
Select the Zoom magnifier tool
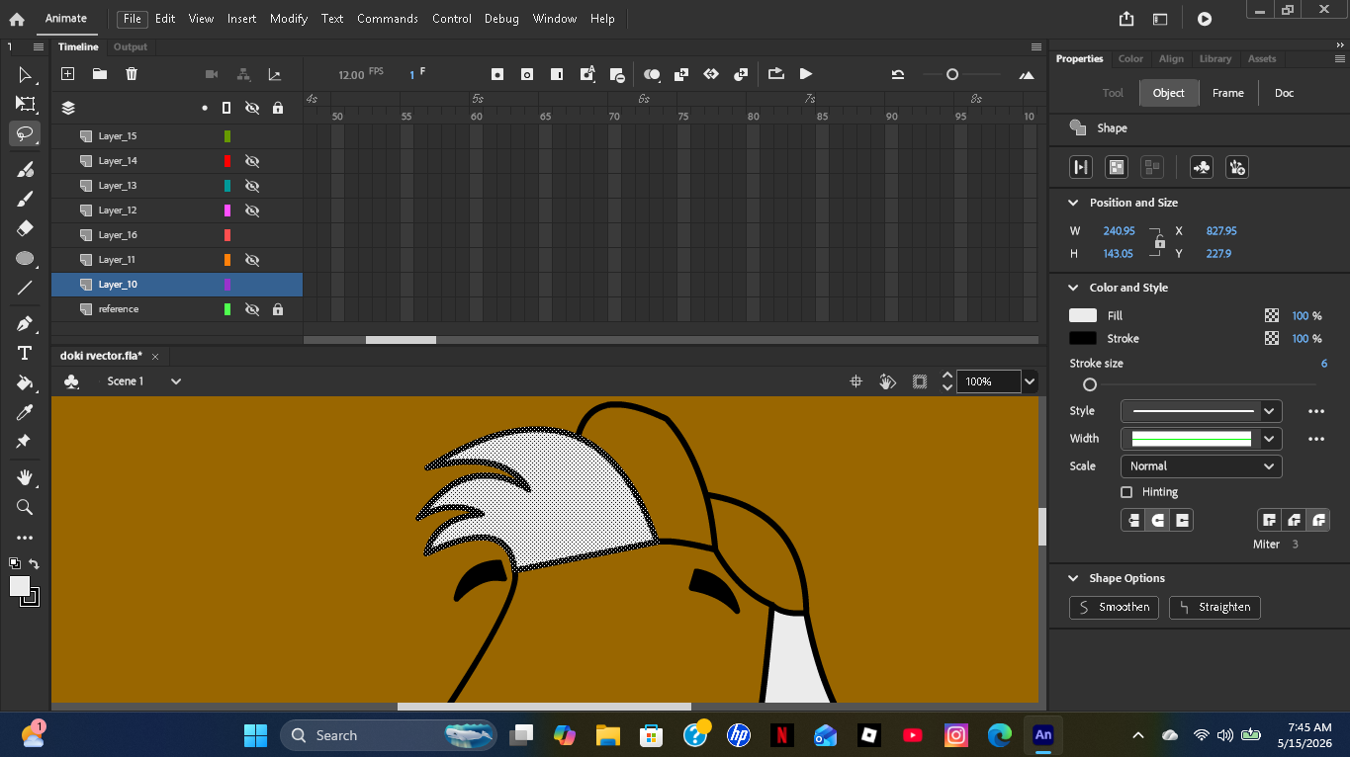click(x=25, y=507)
